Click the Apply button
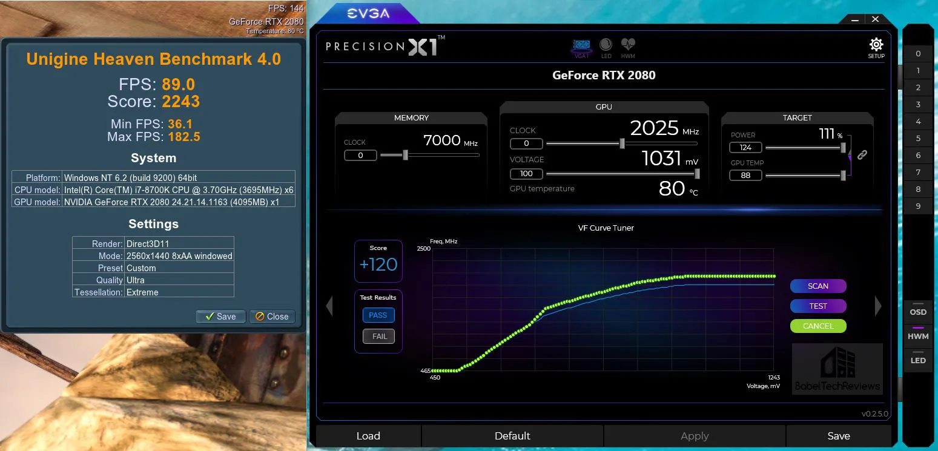Screen dimensions: 938x451 [695, 436]
